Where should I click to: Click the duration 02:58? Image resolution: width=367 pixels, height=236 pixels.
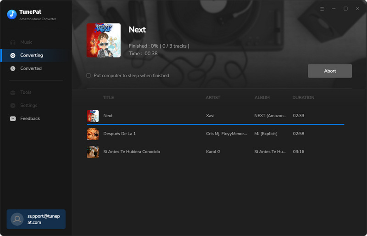point(299,134)
